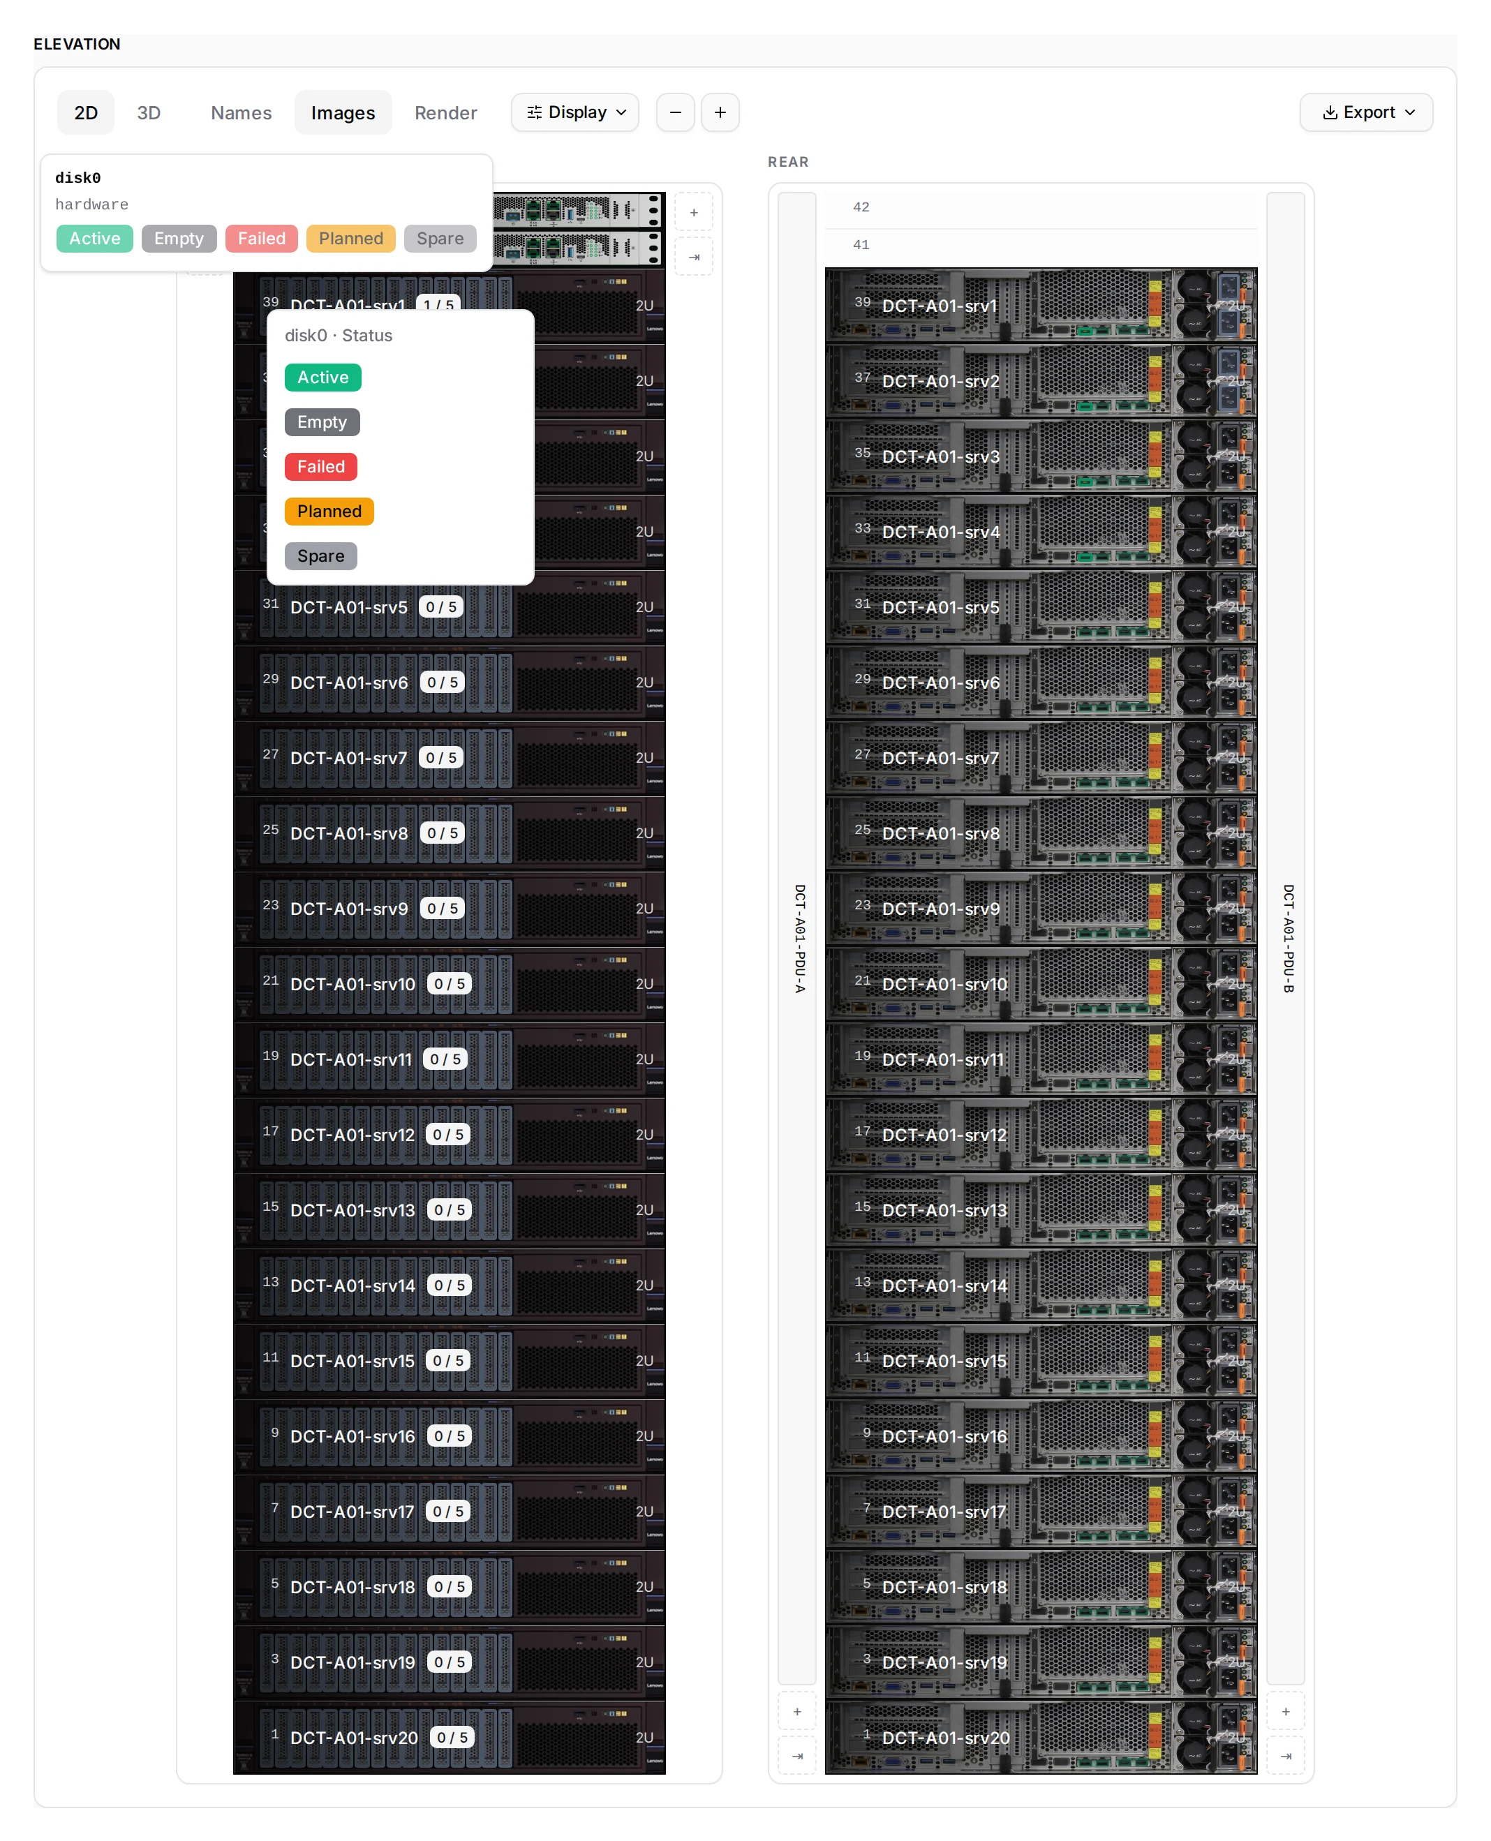Click the sliders icon on Display button
The image size is (1491, 1841).
[534, 112]
